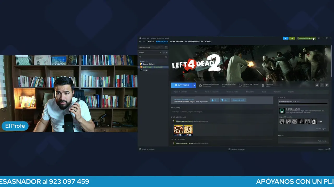The width and height of the screenshot is (334, 187).
Task: Open the Steam menu
Action: 142,38
